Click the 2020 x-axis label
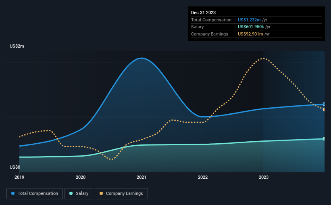 coord(81,177)
